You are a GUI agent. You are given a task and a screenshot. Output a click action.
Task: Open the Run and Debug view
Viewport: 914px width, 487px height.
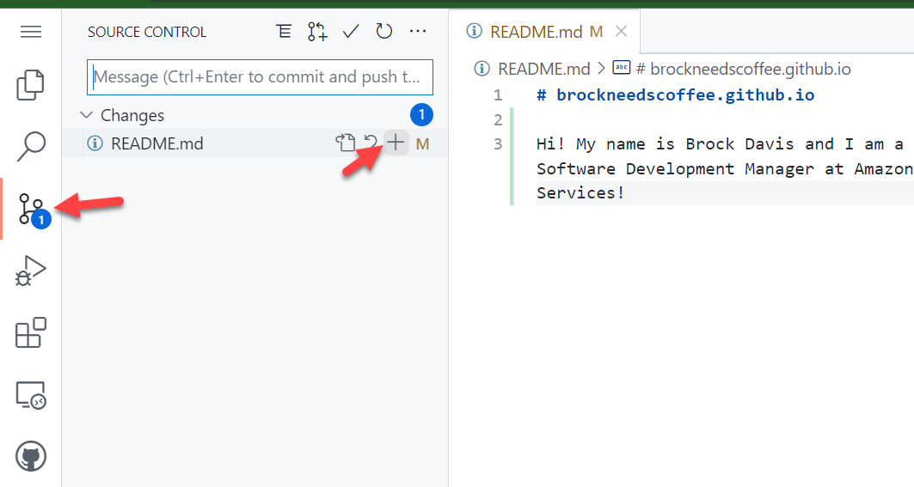(30, 271)
